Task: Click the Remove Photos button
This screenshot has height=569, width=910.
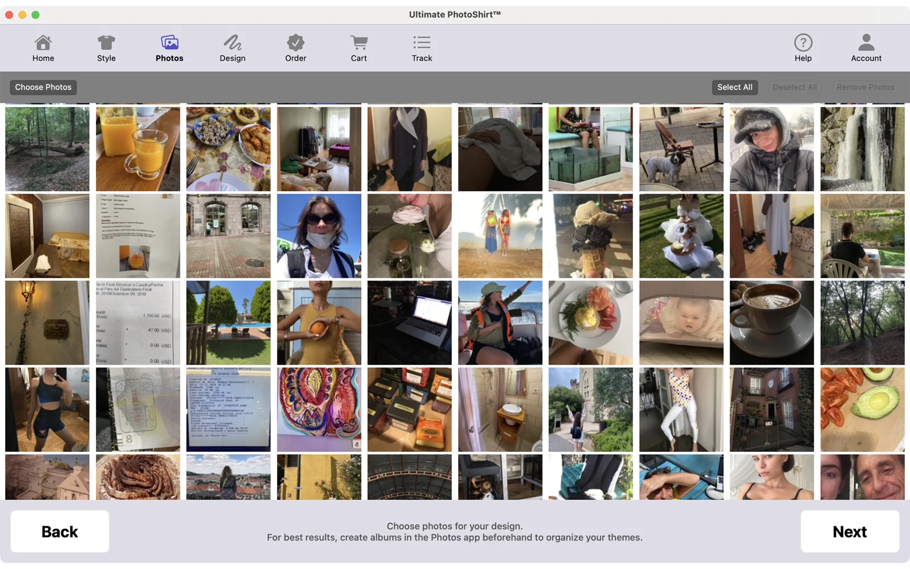Action: coord(866,87)
